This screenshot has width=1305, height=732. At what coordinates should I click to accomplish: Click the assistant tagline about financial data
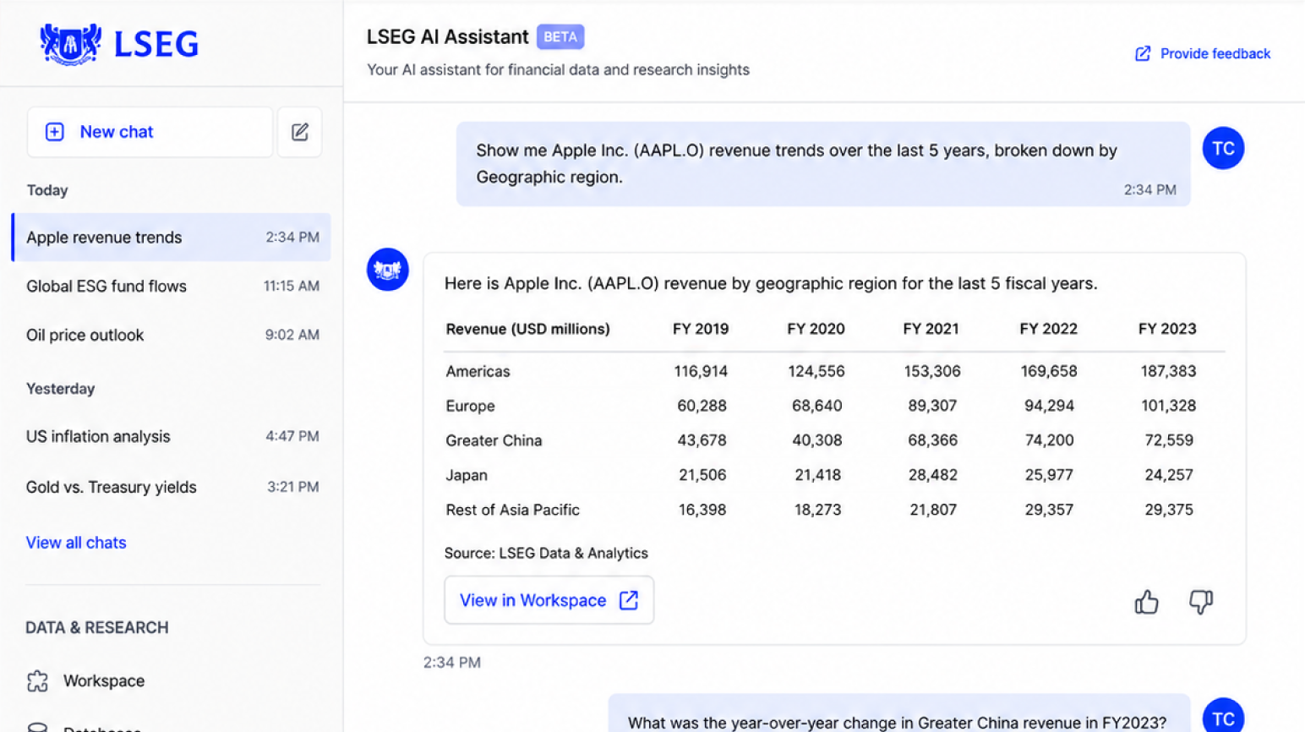(x=558, y=70)
